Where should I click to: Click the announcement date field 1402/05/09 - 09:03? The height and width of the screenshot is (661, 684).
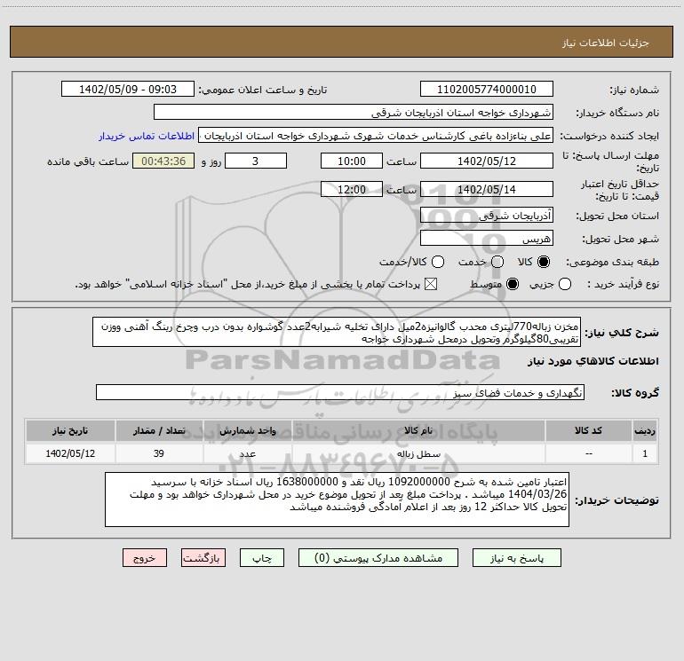tap(127, 89)
